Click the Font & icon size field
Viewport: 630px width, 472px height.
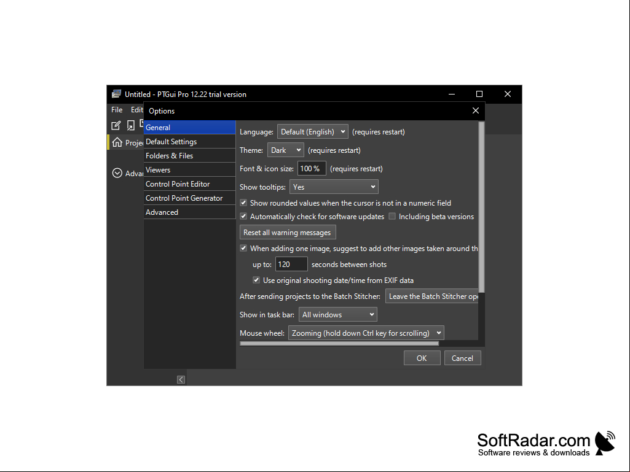point(312,169)
